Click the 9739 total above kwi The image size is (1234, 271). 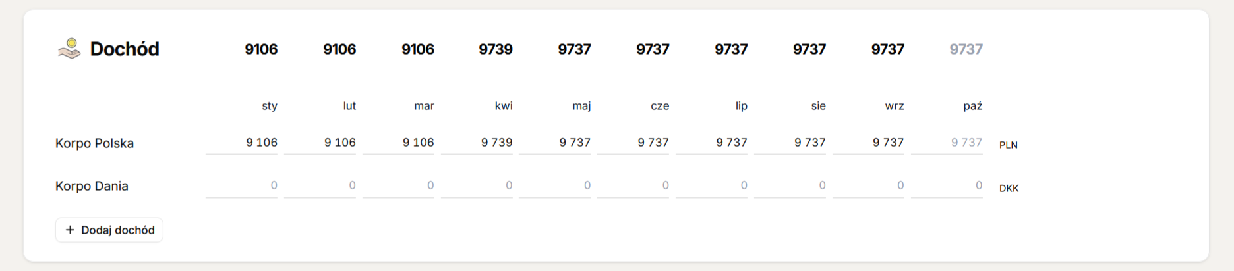pos(496,49)
